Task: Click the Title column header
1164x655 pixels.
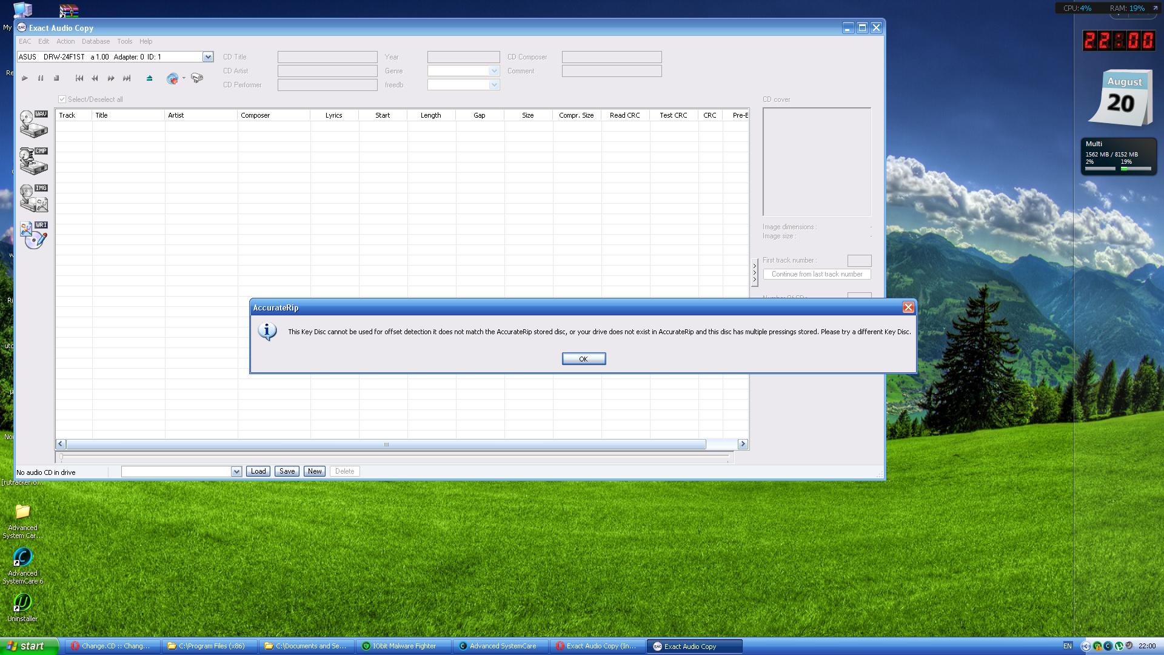Action: pos(129,115)
